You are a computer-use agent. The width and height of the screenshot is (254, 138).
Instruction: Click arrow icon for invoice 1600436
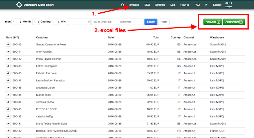pyautogui.click(x=8, y=88)
